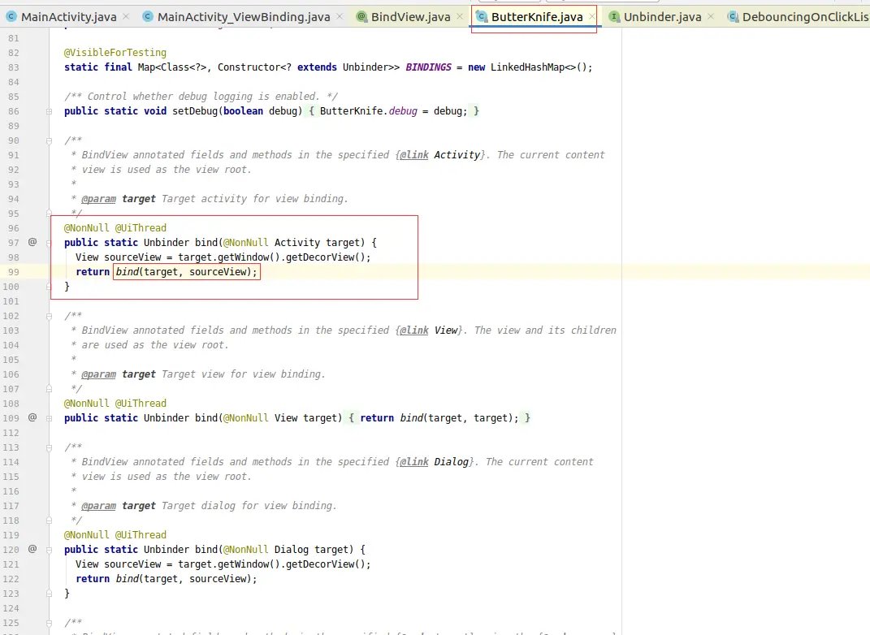Click the class icon on ButterKnife.java tab

[x=482, y=16]
